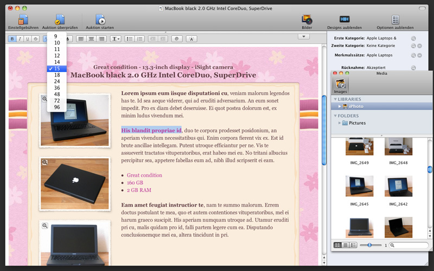Toggle bold formatting button
The image size is (434, 271).
(12, 39)
